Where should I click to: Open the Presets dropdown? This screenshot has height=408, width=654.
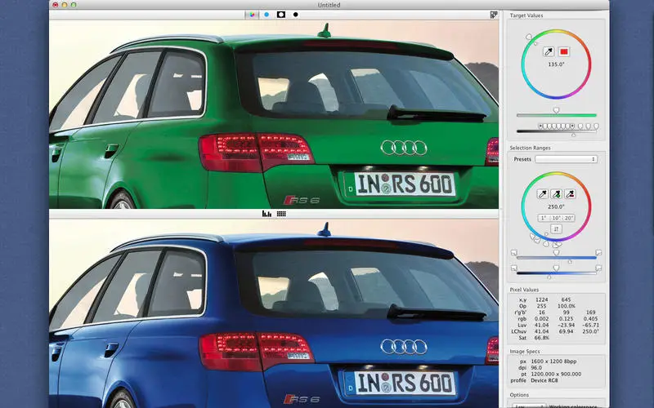(566, 159)
